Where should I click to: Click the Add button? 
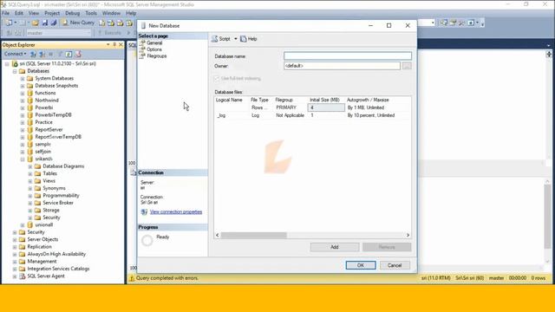click(335, 247)
